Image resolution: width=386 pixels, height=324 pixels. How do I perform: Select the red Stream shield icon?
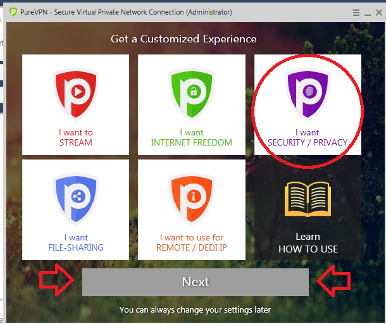tap(75, 94)
